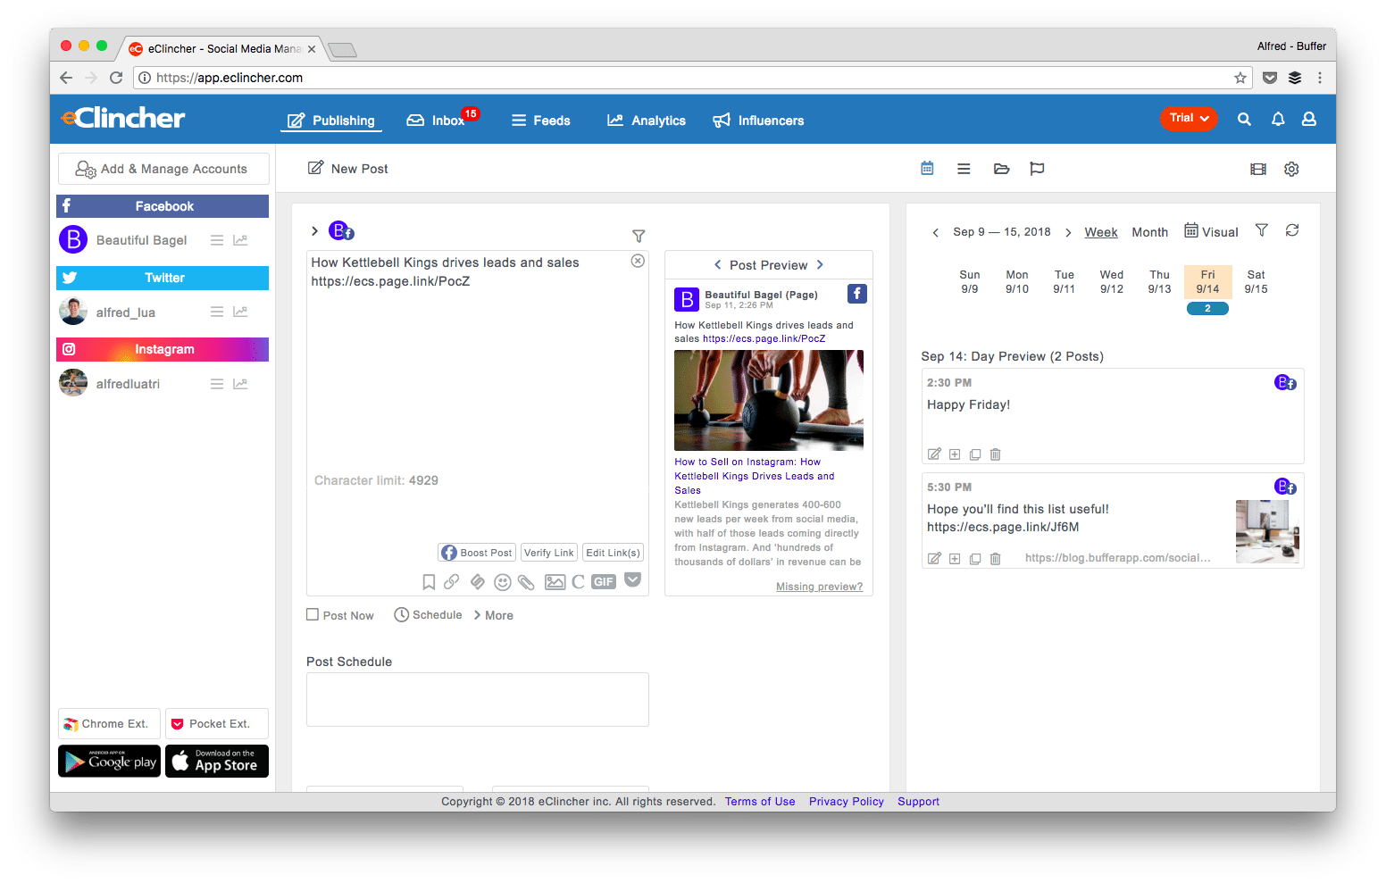Open the Inbox tab
Viewport: 1386px width, 883px height.
pos(436,121)
